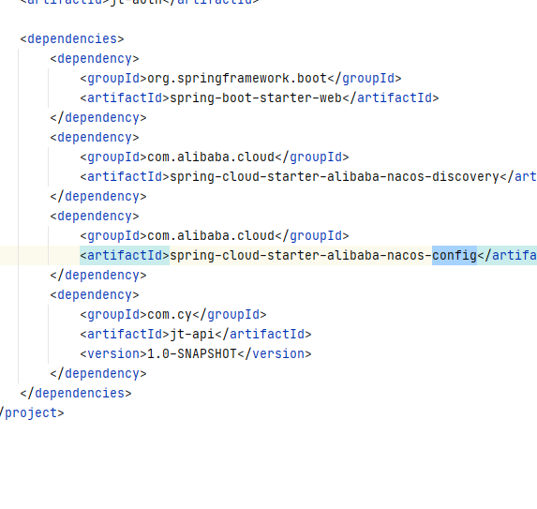
Task: Click the com.alibaba.cloud groupId above nacos-discovery
Action: pos(211,157)
